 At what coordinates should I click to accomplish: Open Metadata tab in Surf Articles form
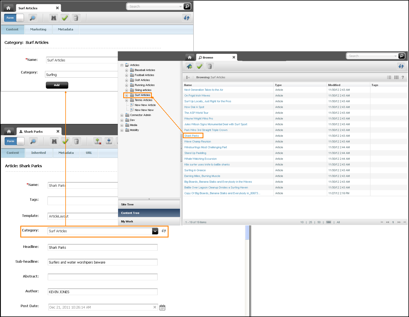tap(66, 29)
